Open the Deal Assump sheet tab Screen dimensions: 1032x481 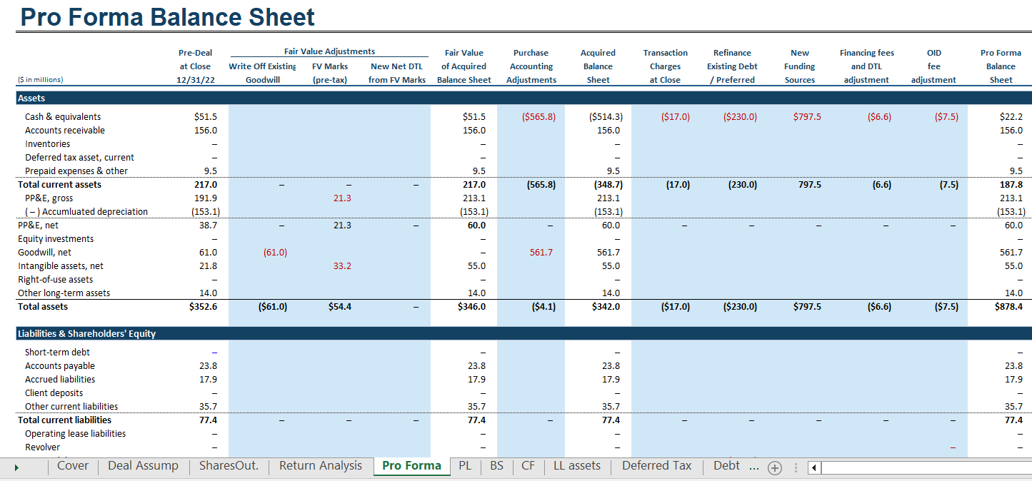143,466
